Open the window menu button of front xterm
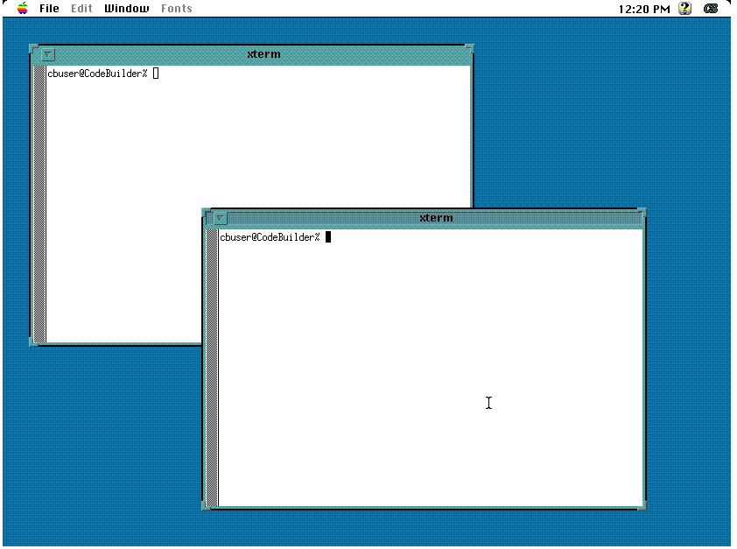This screenshot has width=737, height=549. [220, 218]
